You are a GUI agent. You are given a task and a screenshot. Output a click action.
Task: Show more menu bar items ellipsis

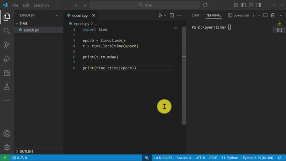57,5
